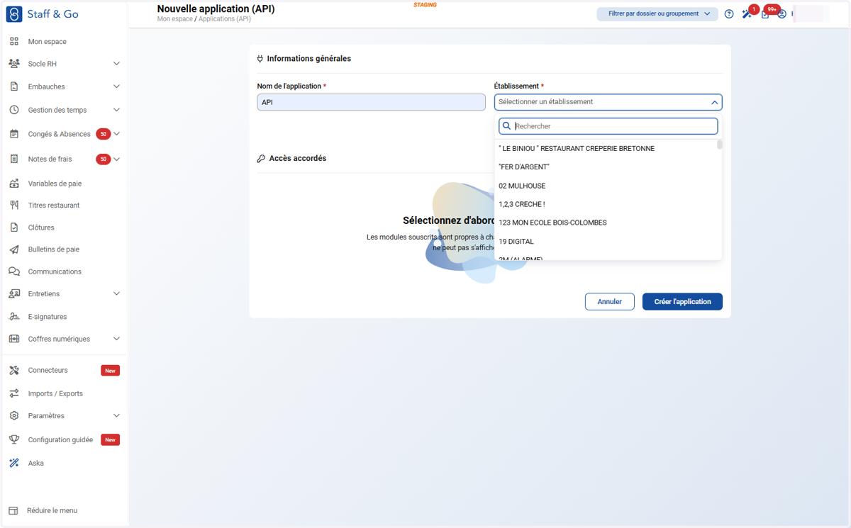This screenshot has width=851, height=528.
Task: Select 123 MON ECOLE BOIS-COLOMBES option
Action: tap(608, 223)
